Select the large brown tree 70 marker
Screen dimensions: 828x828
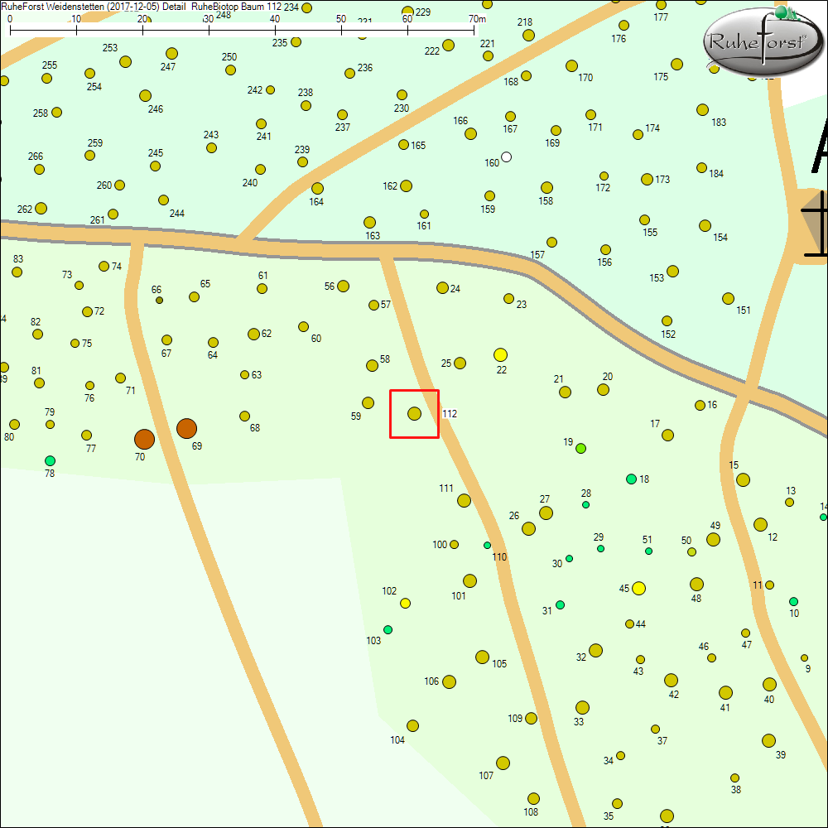pyautogui.click(x=144, y=439)
